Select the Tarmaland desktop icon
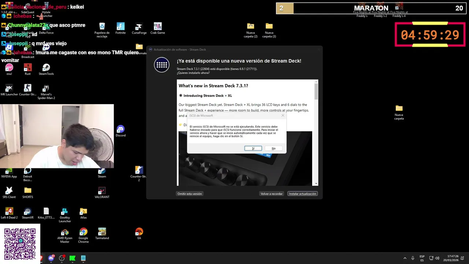This screenshot has height=264, width=469. point(102,234)
